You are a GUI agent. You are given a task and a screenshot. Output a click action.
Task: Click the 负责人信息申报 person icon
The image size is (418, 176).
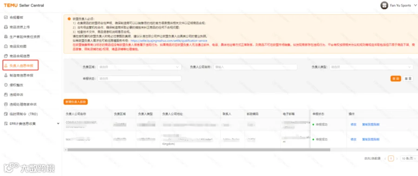pos(6,65)
